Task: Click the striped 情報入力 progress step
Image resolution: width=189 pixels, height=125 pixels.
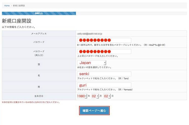Action: click(x=39, y=13)
